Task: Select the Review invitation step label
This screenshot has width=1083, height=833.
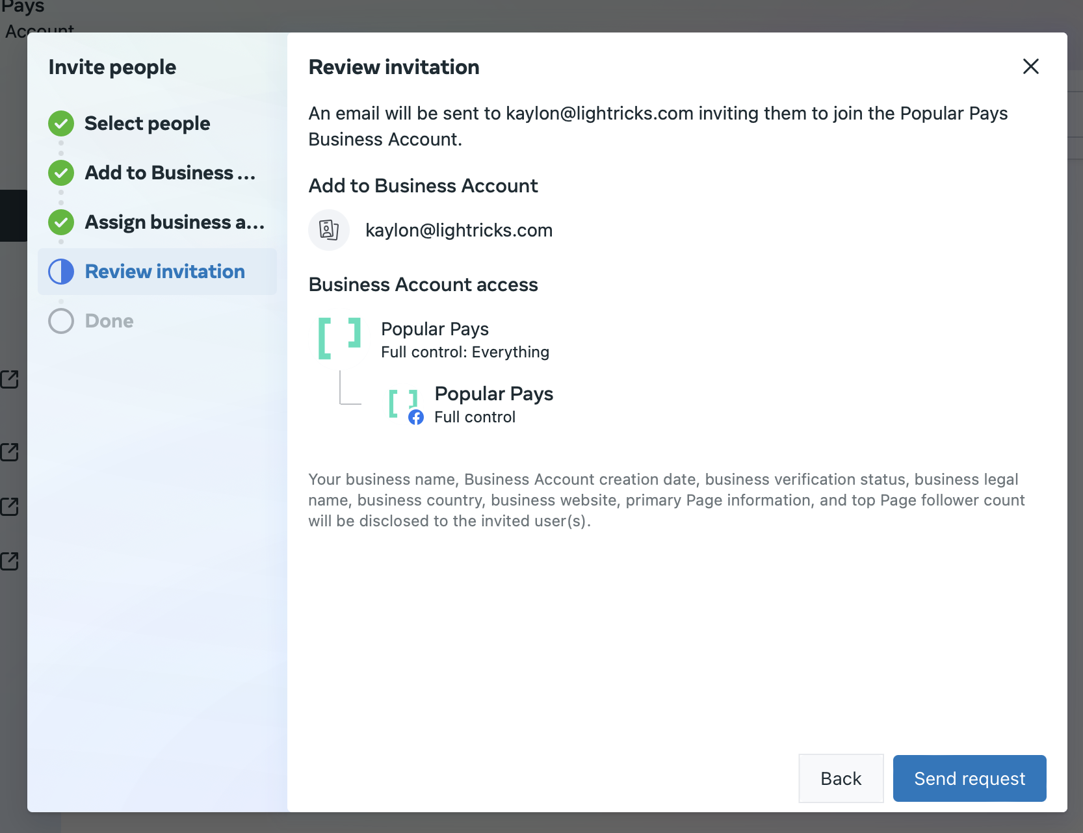Action: (x=164, y=272)
